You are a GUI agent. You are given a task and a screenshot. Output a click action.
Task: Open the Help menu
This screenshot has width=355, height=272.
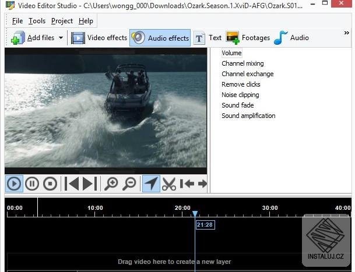(x=86, y=21)
